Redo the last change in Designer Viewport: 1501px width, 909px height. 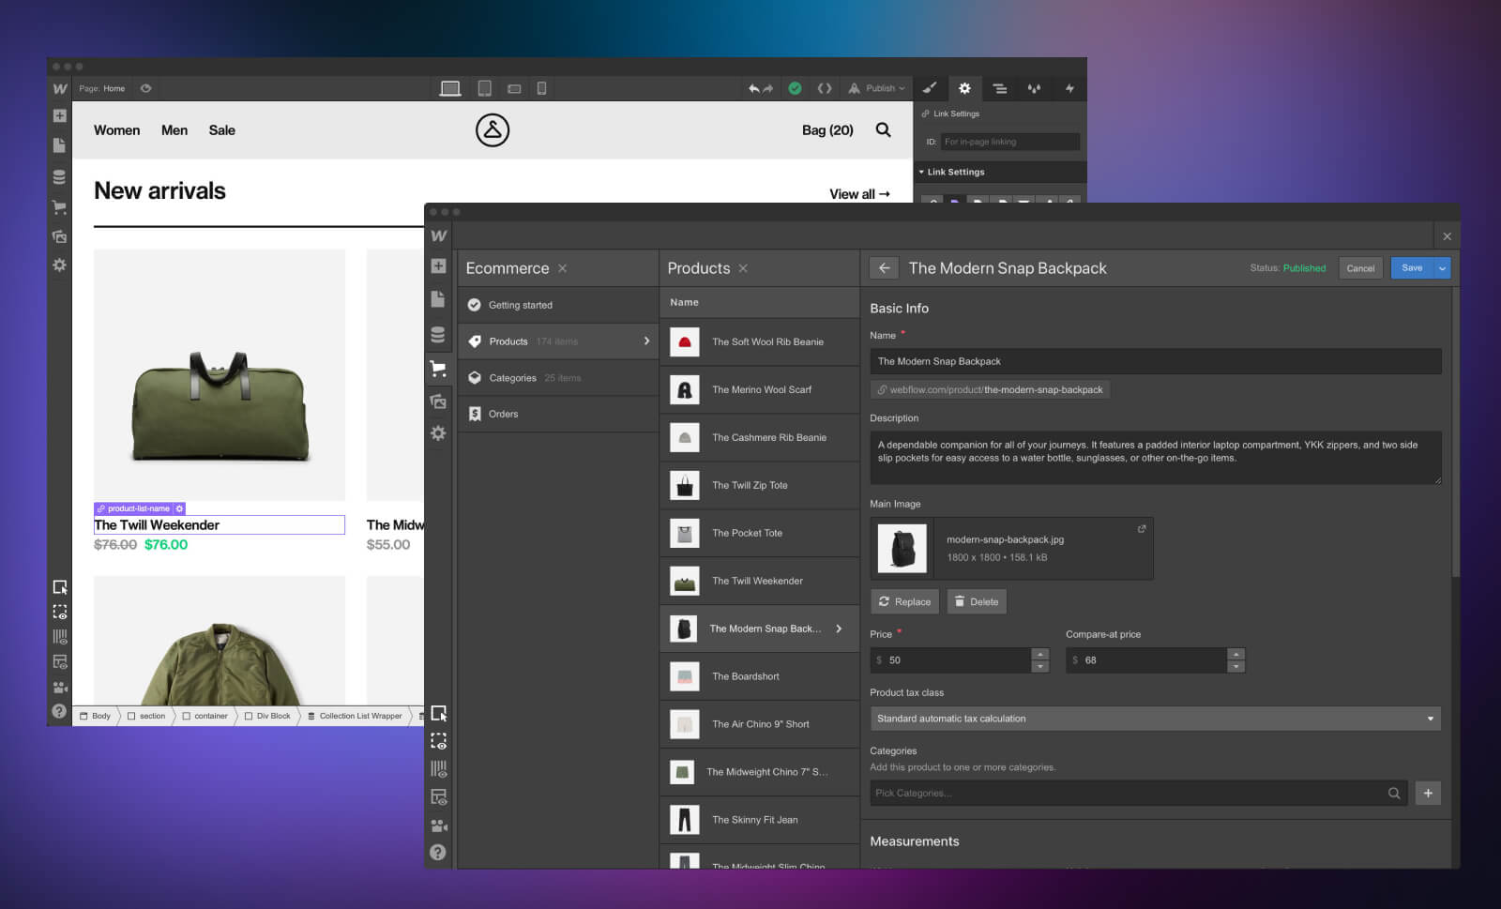[x=767, y=88]
